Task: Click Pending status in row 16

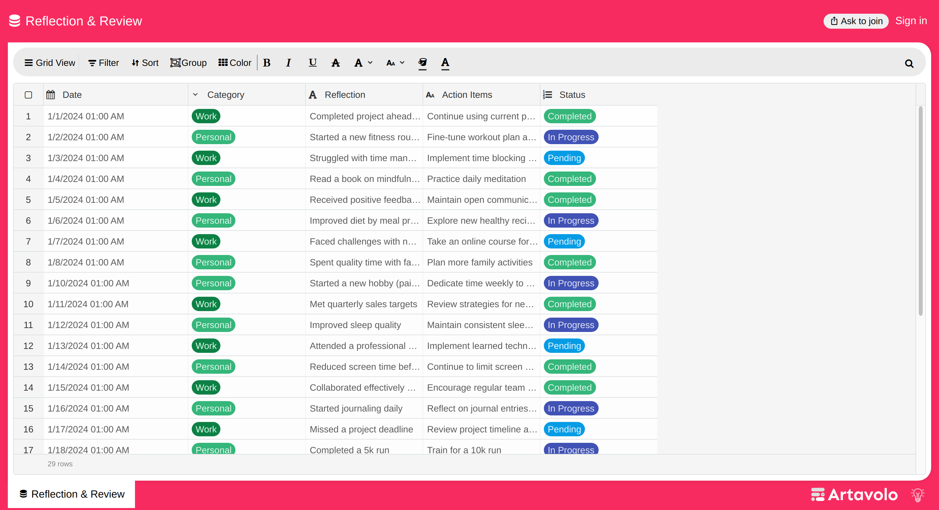Action: tap(564, 429)
